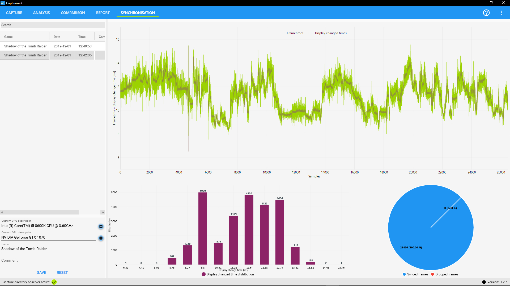Sort records by Date column header
Image resolution: width=510 pixels, height=286 pixels.
57,37
